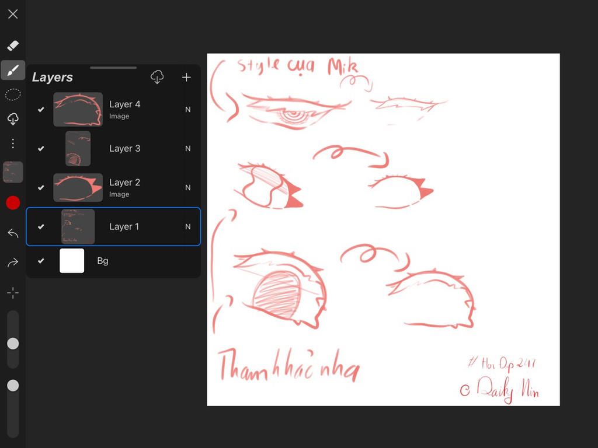The image size is (598, 448).
Task: Select Layer 3 thumbnail
Action: click(x=78, y=149)
